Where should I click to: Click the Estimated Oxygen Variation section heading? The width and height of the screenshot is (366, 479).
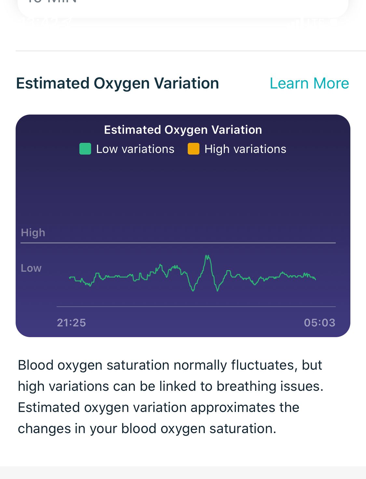(x=117, y=83)
